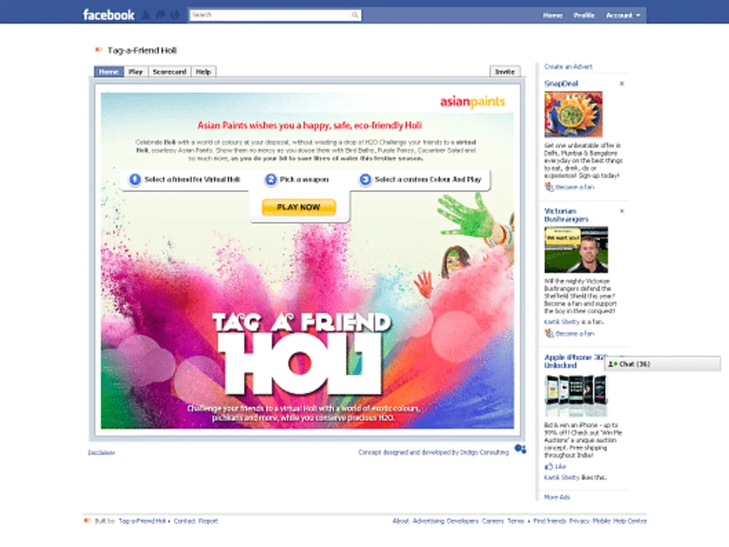
Task: Click the icon beside Indigo Consulting credit
Action: pos(520,449)
